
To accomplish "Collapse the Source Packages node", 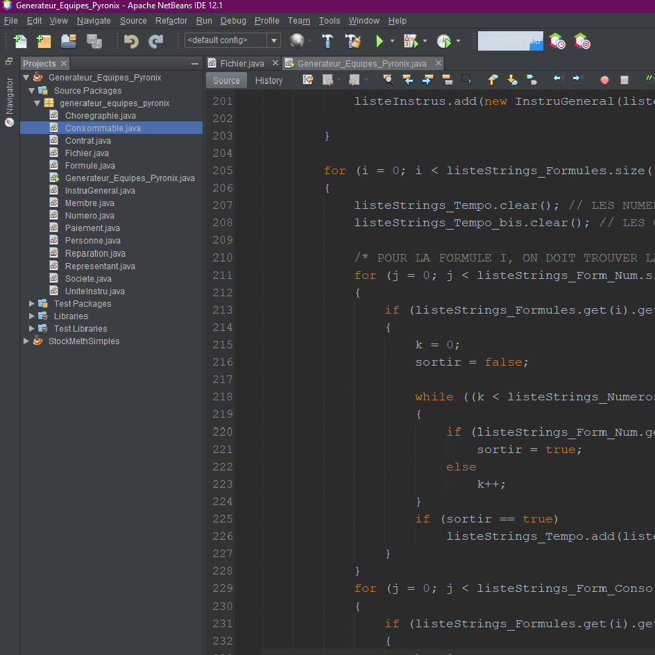I will (x=31, y=90).
